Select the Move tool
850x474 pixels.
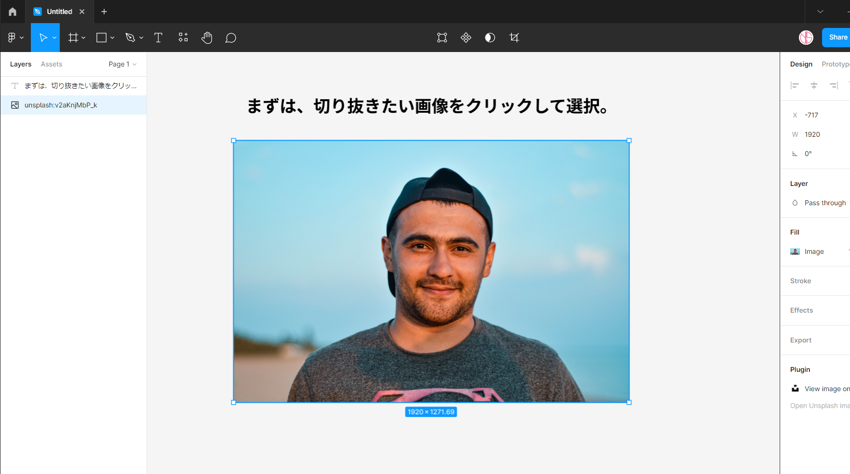pos(42,38)
